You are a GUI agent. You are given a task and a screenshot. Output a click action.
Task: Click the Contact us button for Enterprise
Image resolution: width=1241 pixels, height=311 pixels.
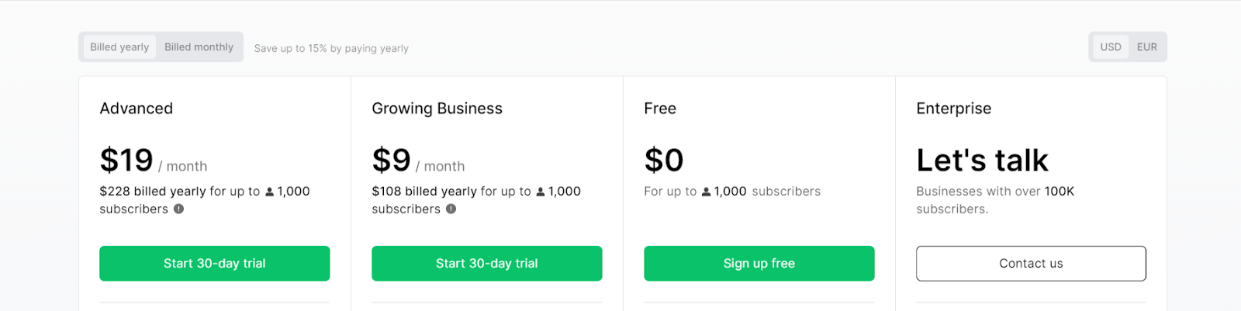[x=1031, y=263]
